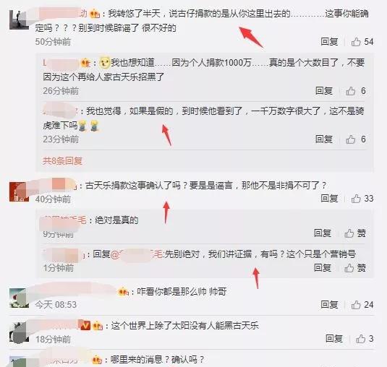This screenshot has height=367, width=387.
Task: Open avatar of the 50分钟前 commenter
Action: [20, 20]
